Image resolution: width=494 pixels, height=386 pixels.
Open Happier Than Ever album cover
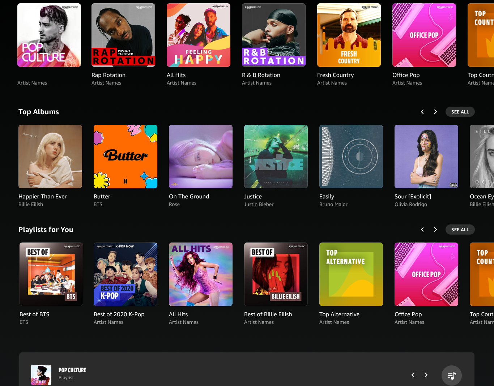click(50, 156)
